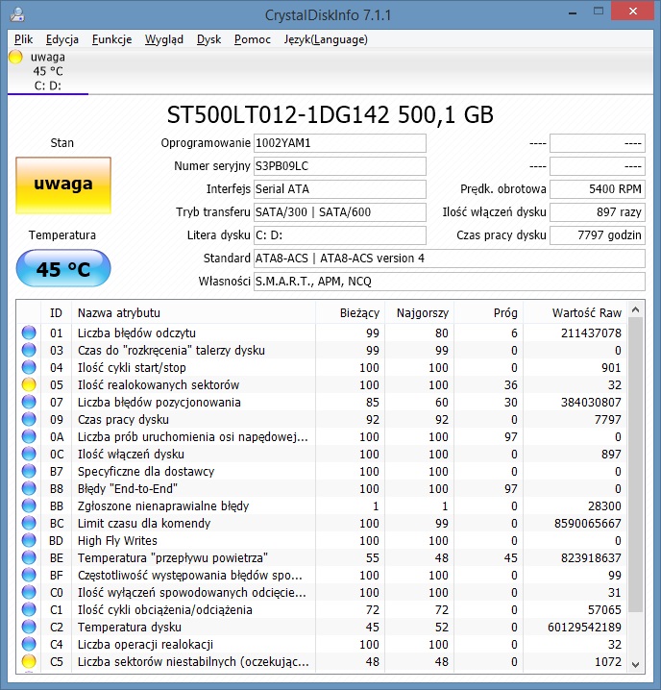The image size is (661, 690).
Task: Click the Tryb transferu field SATA/300 | SATA/600
Action: [x=340, y=212]
